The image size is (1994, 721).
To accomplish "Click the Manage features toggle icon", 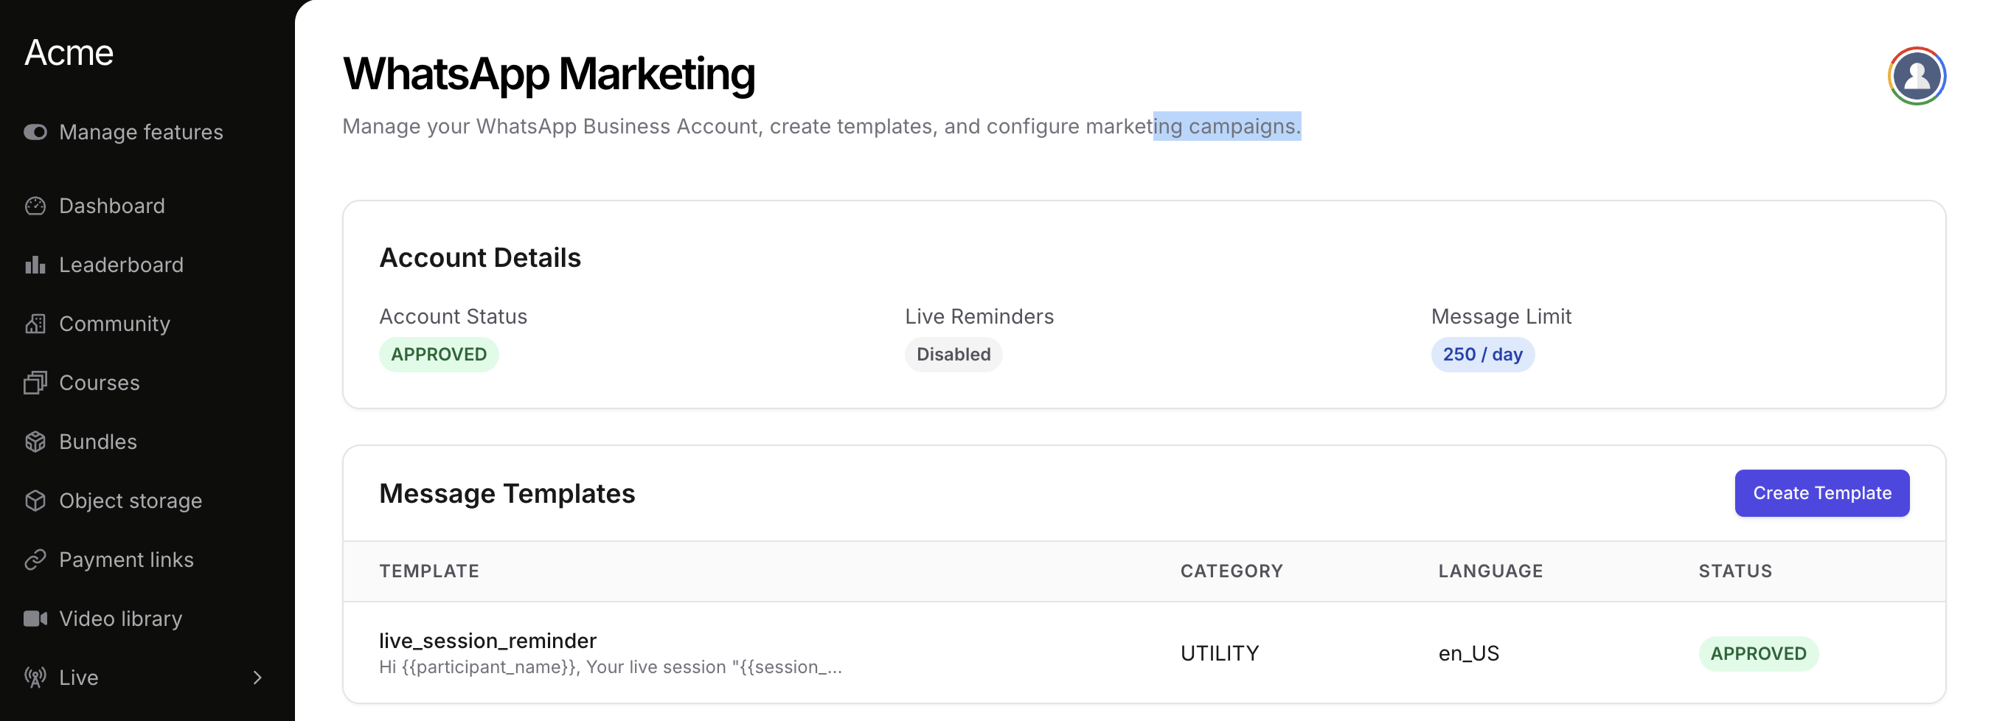I will 35,132.
